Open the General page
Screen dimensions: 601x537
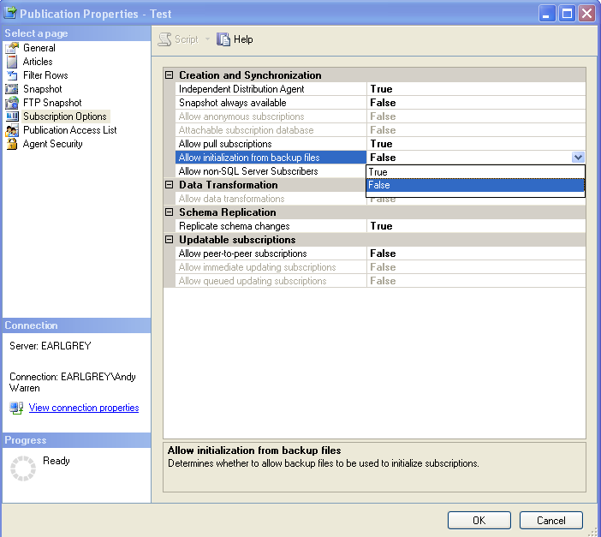[39, 48]
